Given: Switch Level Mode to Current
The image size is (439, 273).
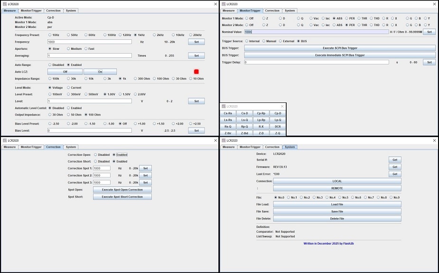Looking at the screenshot, I should point(68,88).
